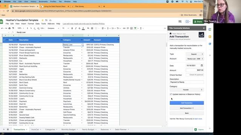Viewport: 241px width, 135px height.
Task: Click the Add Transaction + 1 button
Action: (187, 108)
